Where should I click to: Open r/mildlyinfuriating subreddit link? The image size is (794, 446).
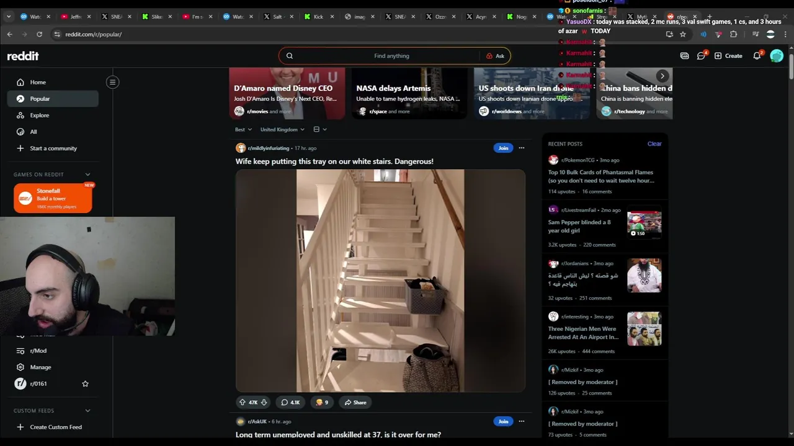click(x=268, y=148)
